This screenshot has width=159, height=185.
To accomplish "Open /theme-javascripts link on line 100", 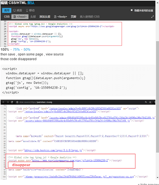I will [79, 176].
